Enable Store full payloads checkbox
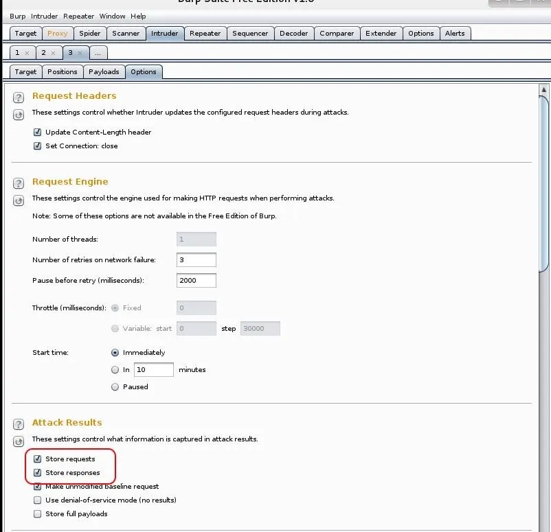 pos(37,513)
